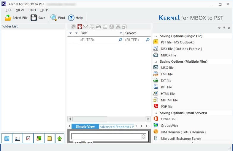
Task: Open the first column dropdown arrow in list header
Action: point(70,33)
